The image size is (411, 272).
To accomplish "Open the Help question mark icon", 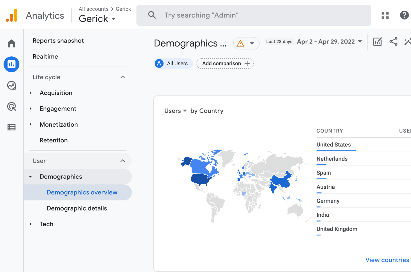I will [404, 15].
